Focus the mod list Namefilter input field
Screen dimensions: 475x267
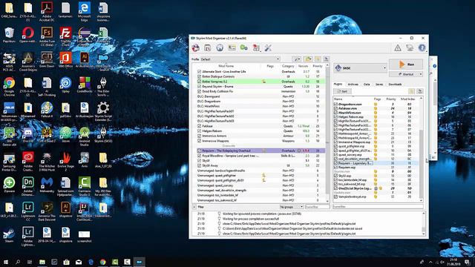(x=317, y=206)
